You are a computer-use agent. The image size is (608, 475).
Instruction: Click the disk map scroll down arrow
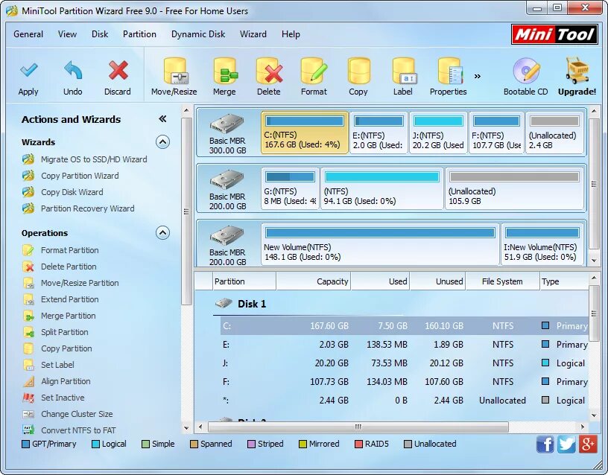(x=594, y=261)
